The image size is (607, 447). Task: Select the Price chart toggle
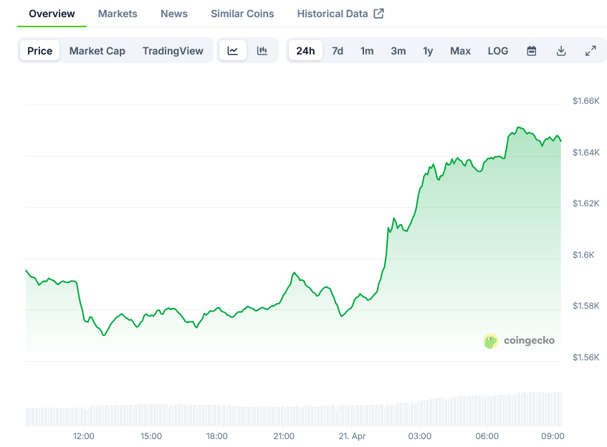40,51
